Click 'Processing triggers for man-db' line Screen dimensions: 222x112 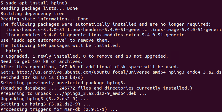(x=59, y=109)
